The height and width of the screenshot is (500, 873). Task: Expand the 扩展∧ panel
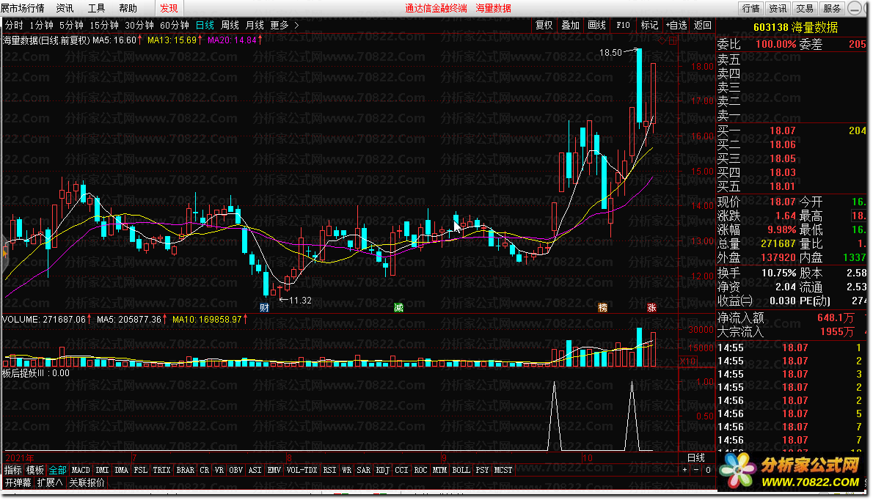click(x=50, y=482)
